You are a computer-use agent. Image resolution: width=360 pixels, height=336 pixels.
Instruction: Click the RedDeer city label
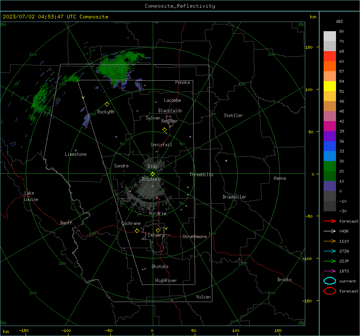tap(170, 121)
